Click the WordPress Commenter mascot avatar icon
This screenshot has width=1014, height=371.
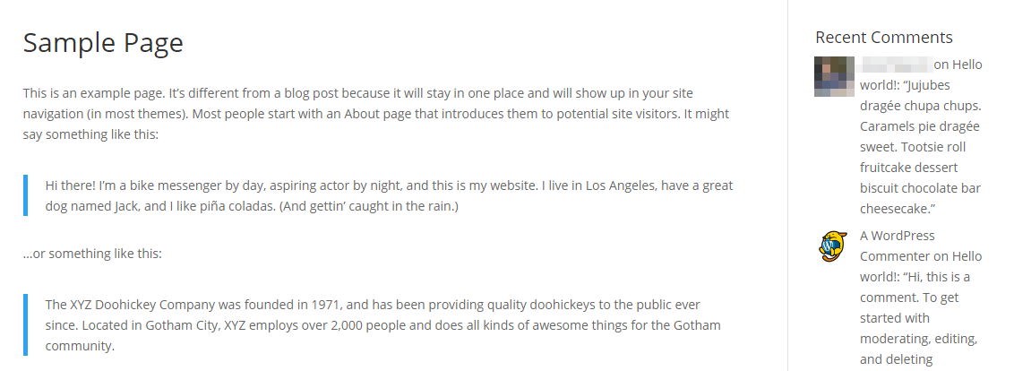point(832,246)
